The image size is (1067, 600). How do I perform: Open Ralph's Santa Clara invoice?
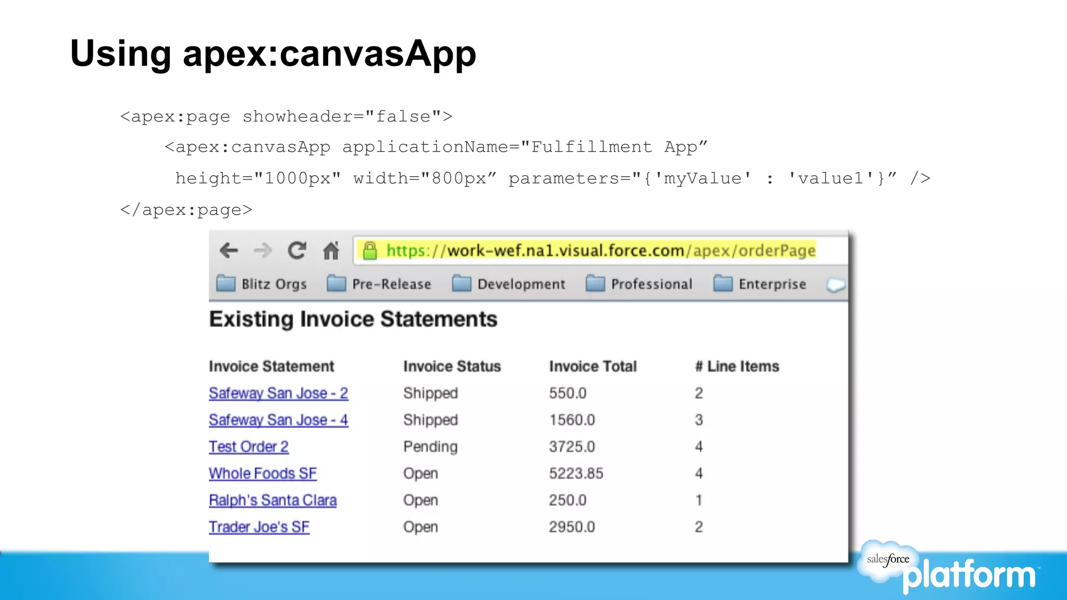point(272,500)
